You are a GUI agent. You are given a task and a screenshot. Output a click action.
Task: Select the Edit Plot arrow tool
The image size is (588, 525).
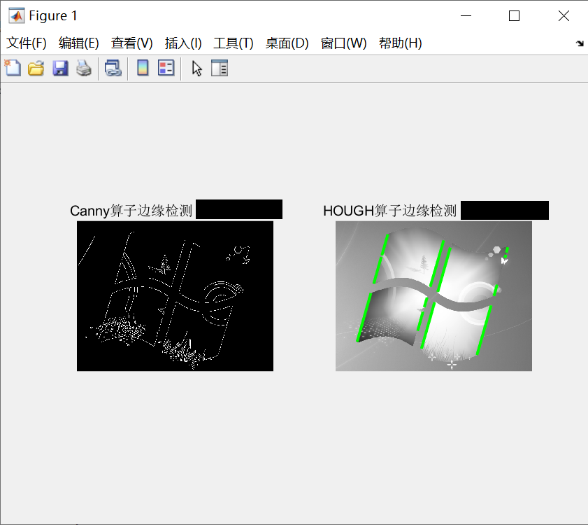(x=196, y=69)
